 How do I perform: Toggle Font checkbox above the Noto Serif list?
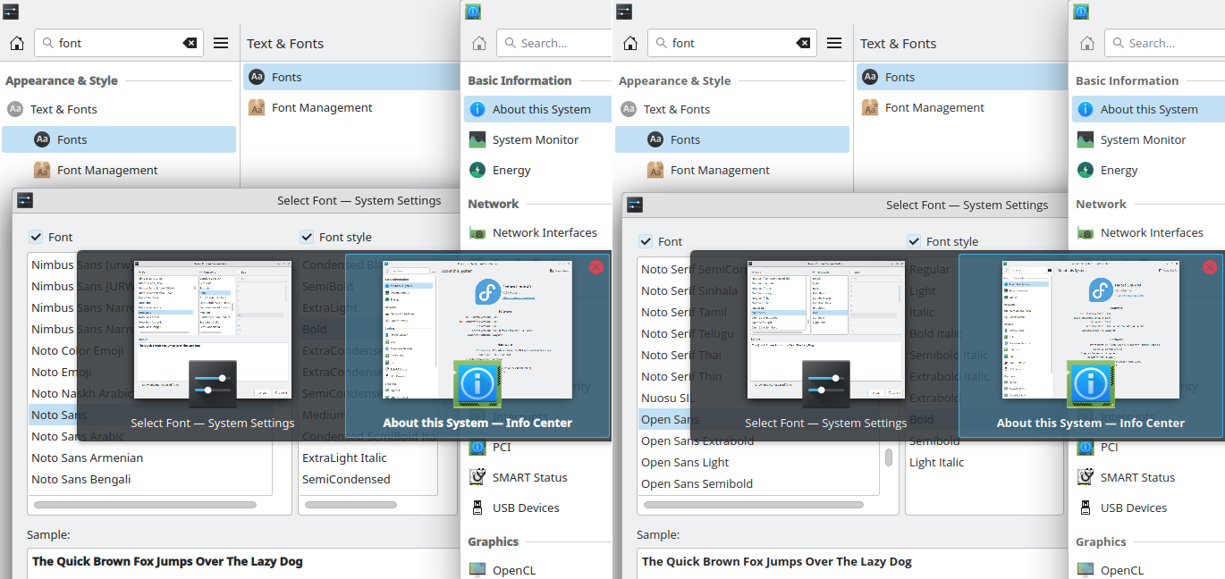click(646, 241)
